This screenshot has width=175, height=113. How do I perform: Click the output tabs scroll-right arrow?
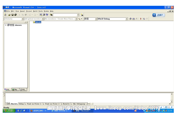tap(8, 104)
